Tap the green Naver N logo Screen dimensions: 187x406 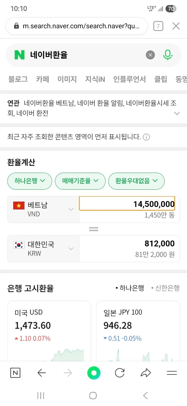pos(19,55)
